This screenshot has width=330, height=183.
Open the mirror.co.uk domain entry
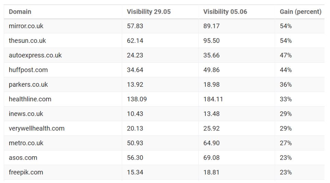coord(26,26)
